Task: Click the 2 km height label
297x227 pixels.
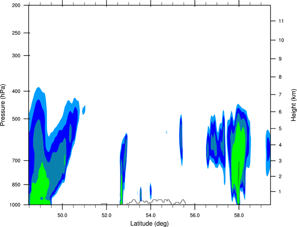Action: tap(280, 176)
